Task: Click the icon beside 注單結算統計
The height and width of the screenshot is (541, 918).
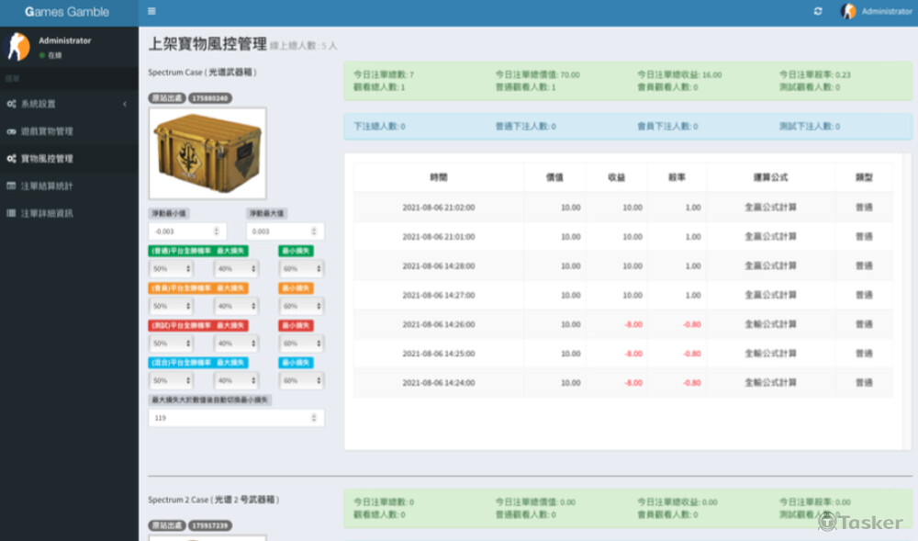Action: pyautogui.click(x=11, y=186)
